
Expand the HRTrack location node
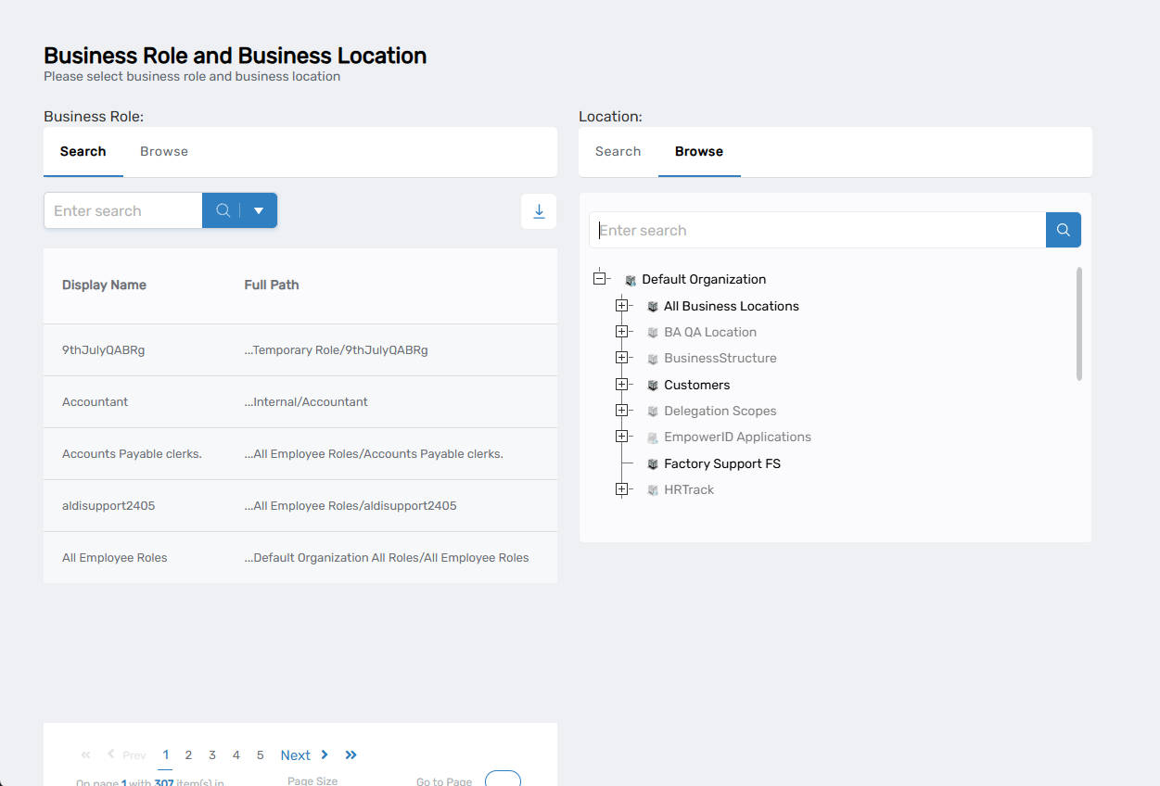(622, 488)
